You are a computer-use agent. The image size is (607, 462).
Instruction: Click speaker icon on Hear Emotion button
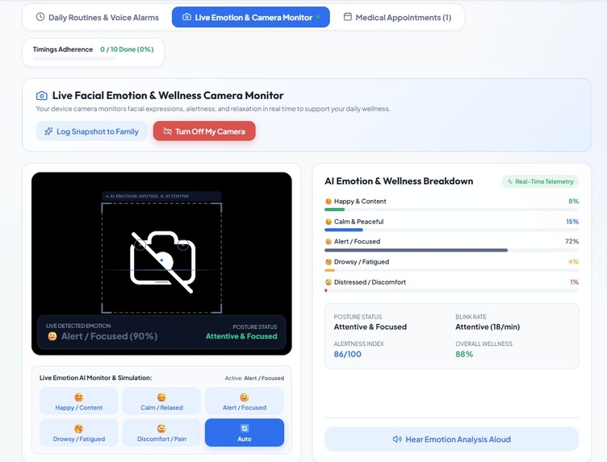coord(397,439)
